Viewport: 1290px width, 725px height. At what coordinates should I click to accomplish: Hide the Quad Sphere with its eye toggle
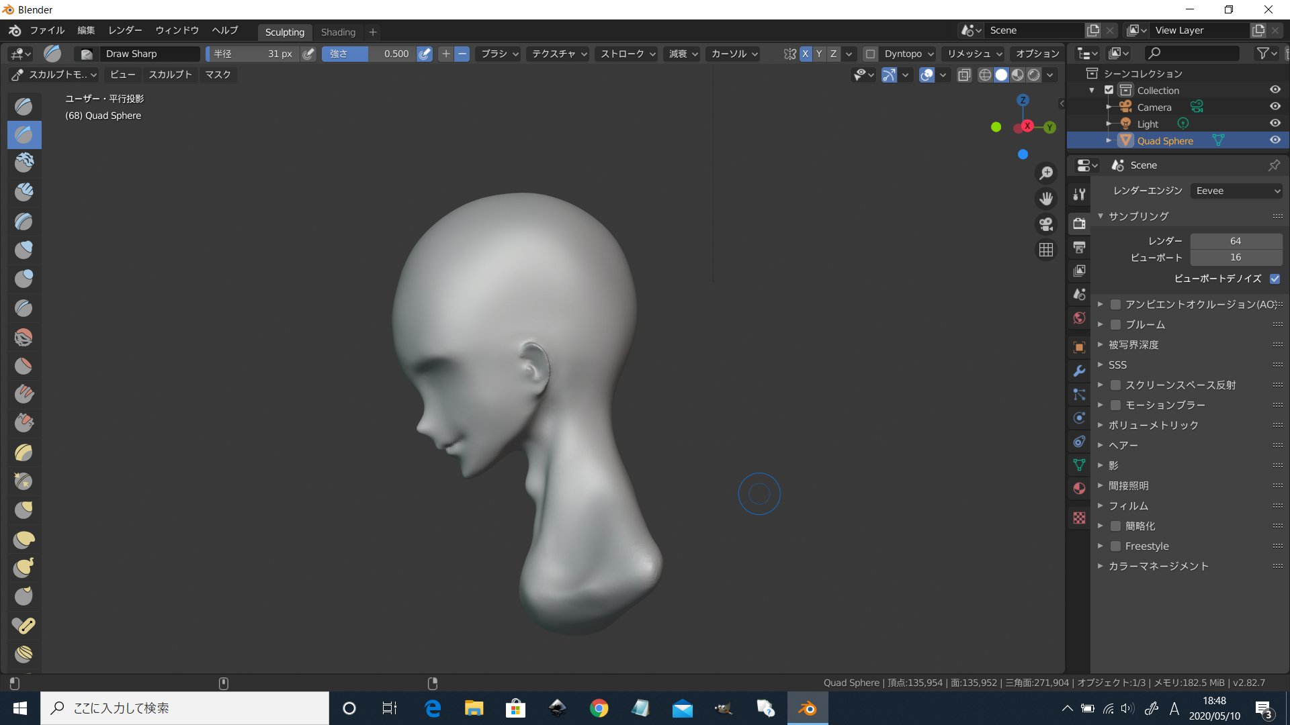coord(1275,140)
